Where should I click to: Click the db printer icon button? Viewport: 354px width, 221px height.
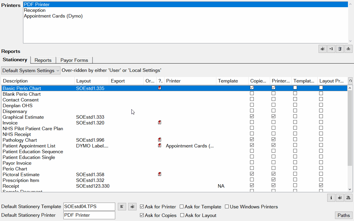click(348, 49)
